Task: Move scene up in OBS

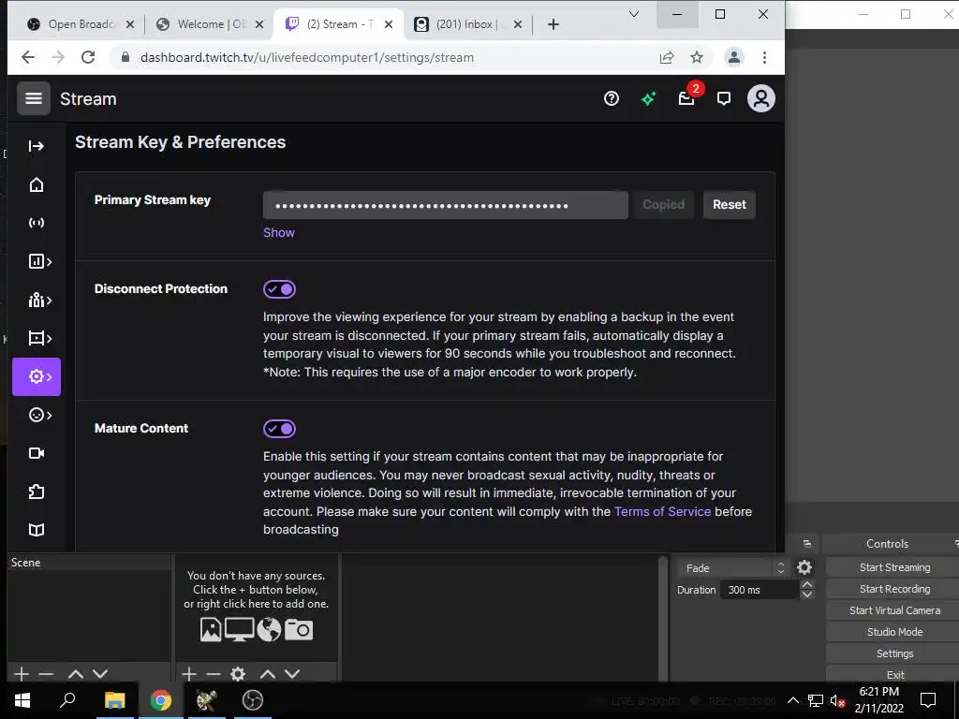Action: (x=76, y=674)
